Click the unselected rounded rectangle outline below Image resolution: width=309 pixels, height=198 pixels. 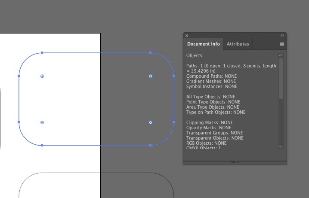click(x=86, y=173)
